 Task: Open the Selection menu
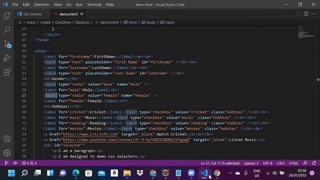[41, 4]
